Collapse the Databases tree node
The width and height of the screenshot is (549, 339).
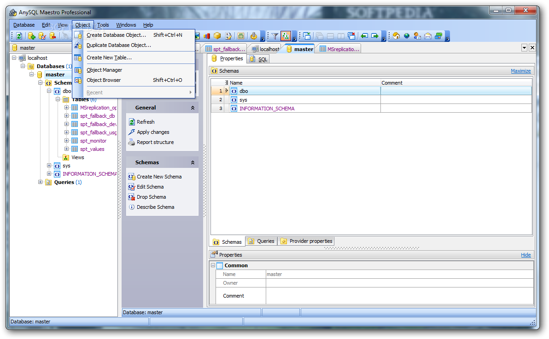pyautogui.click(x=23, y=66)
